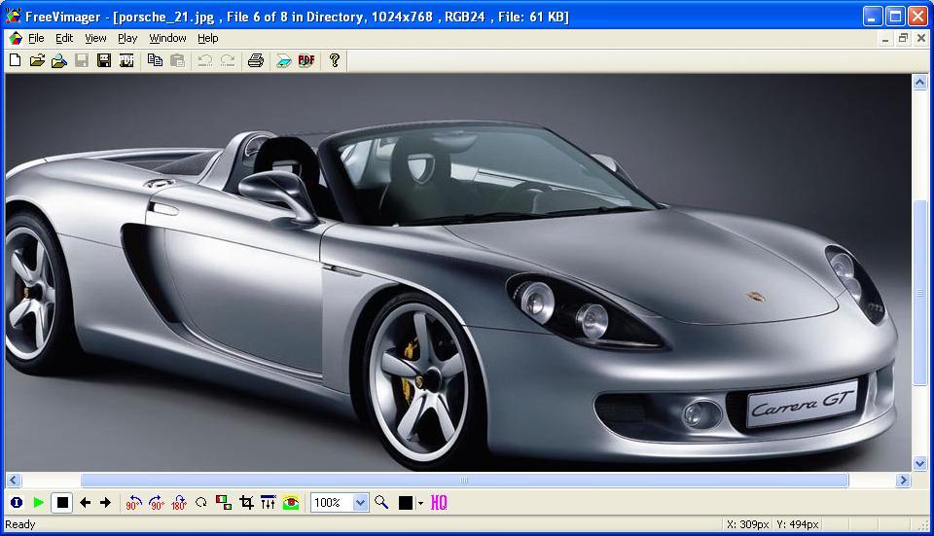
Task: Click the Save As floppy disk icon
Action: tap(104, 60)
